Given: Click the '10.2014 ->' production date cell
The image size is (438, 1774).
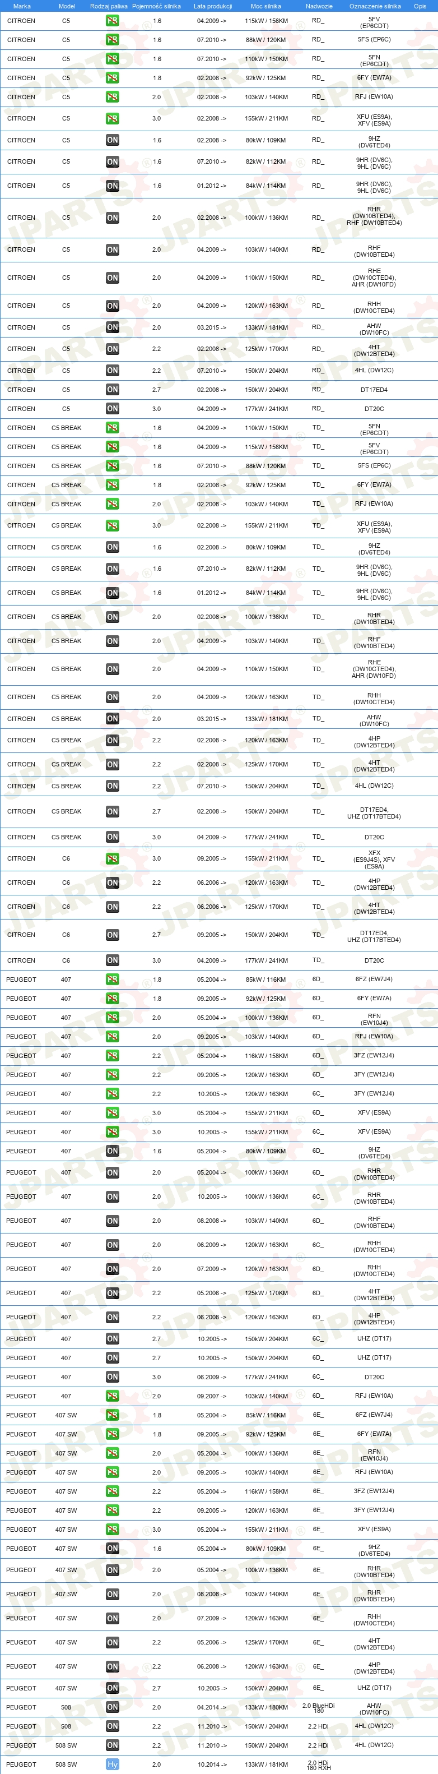Looking at the screenshot, I should [212, 1764].
